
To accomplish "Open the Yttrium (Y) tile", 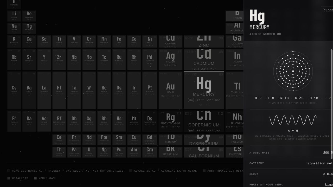I will (44, 59).
